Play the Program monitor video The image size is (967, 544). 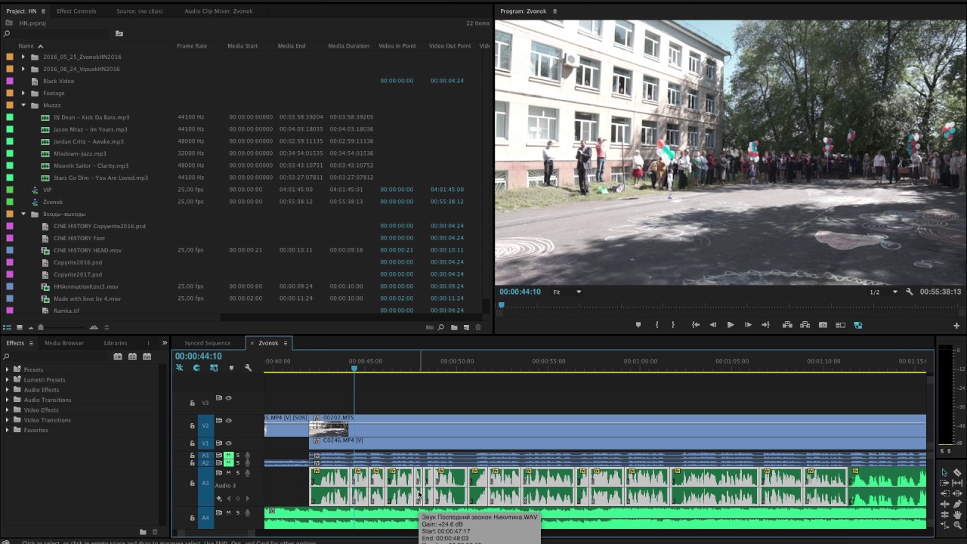click(x=730, y=325)
